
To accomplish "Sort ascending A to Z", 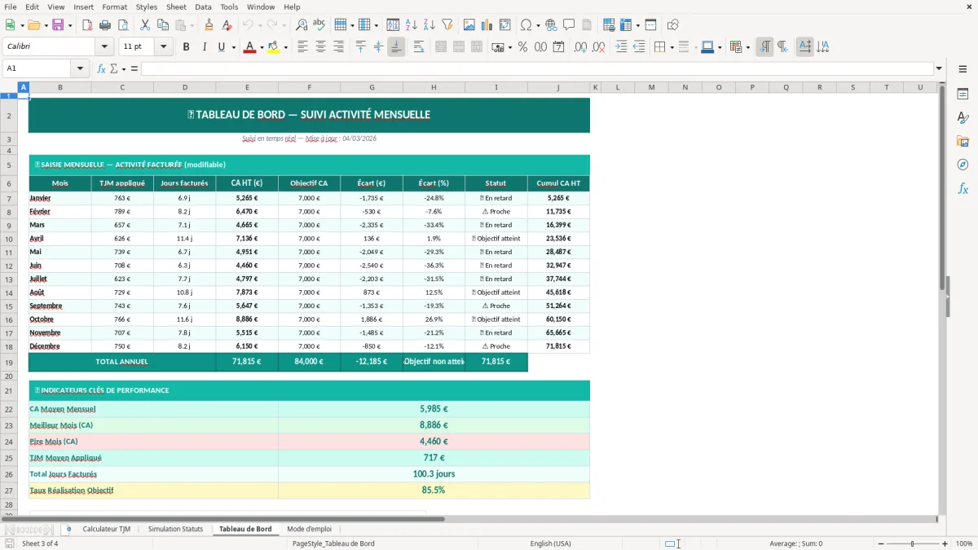I will click(x=412, y=25).
